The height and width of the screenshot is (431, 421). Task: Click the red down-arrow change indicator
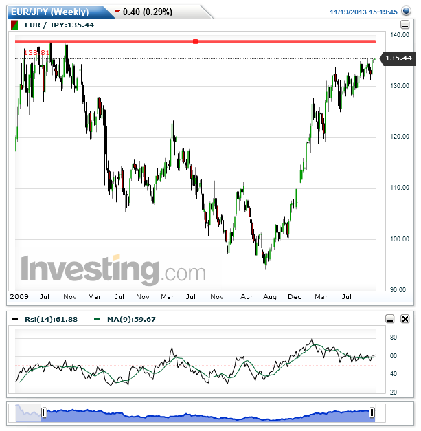point(117,11)
